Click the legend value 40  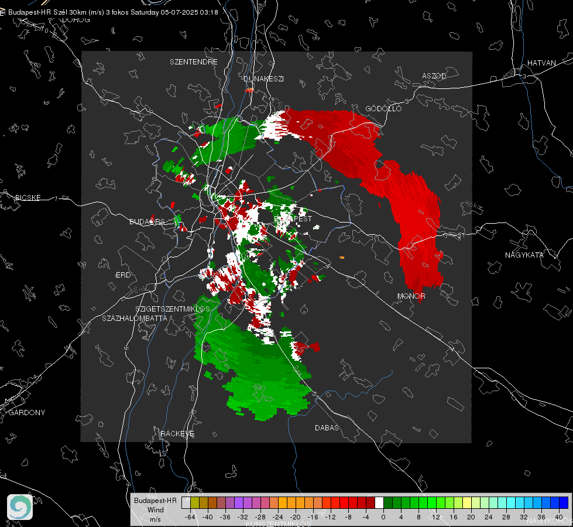[x=559, y=517]
